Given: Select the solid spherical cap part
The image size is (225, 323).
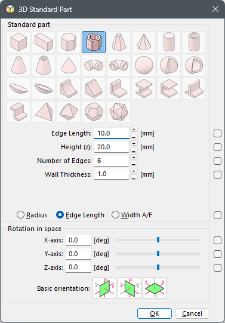Looking at the screenshot, I should (x=19, y=88).
